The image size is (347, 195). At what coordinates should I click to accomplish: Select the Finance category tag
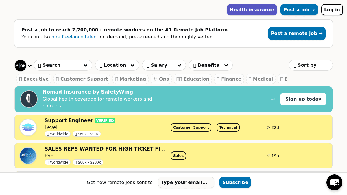point(229,79)
